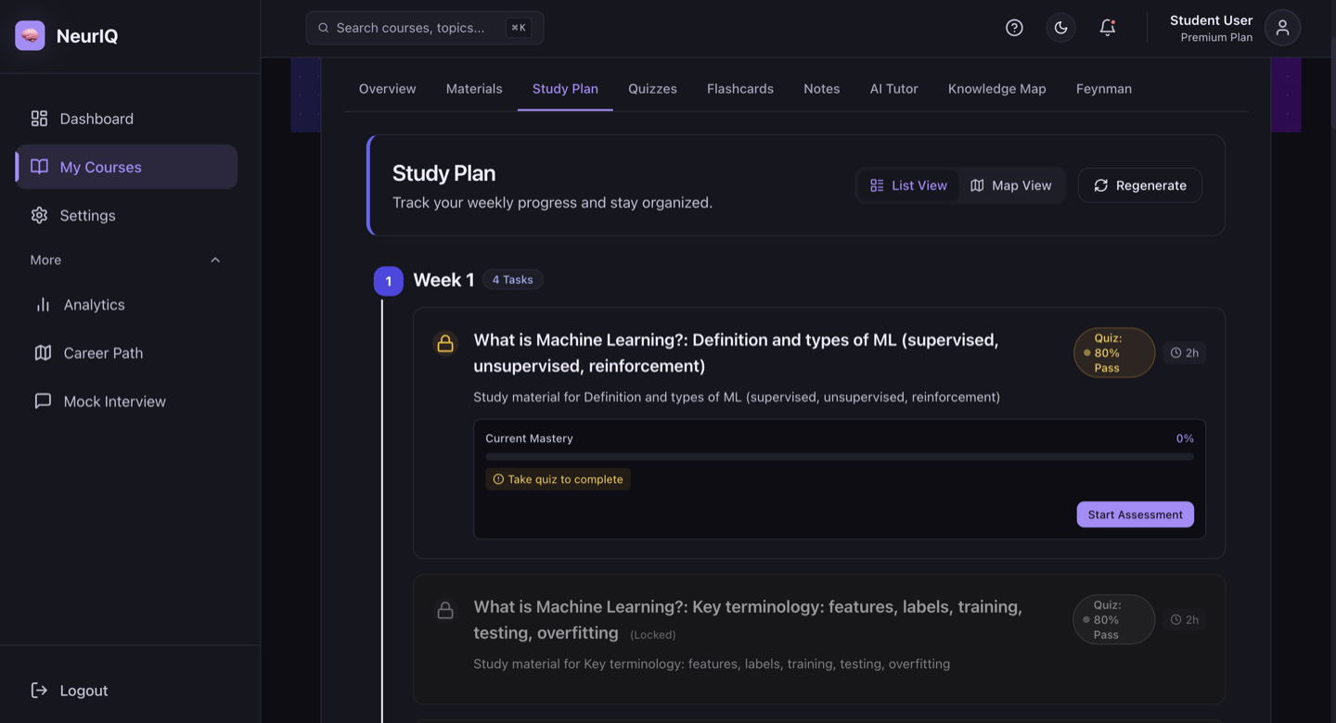This screenshot has width=1336, height=723.
Task: Open the Feynman tab
Action: click(1104, 89)
